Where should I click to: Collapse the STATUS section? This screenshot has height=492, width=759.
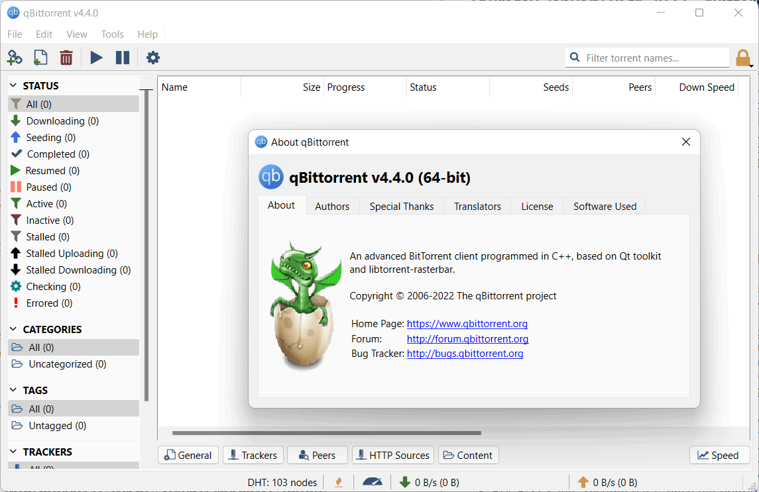(x=13, y=85)
